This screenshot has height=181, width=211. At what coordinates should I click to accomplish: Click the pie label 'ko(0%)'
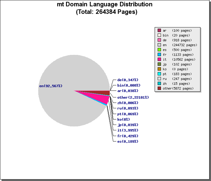(x=124, y=119)
